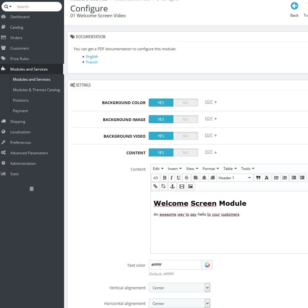Decrease indent of the paragraph
The image size is (308, 308).
294,178
